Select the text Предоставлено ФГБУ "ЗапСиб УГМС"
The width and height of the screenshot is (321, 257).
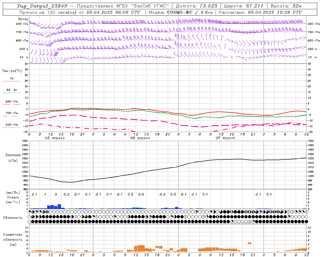[x=123, y=6]
